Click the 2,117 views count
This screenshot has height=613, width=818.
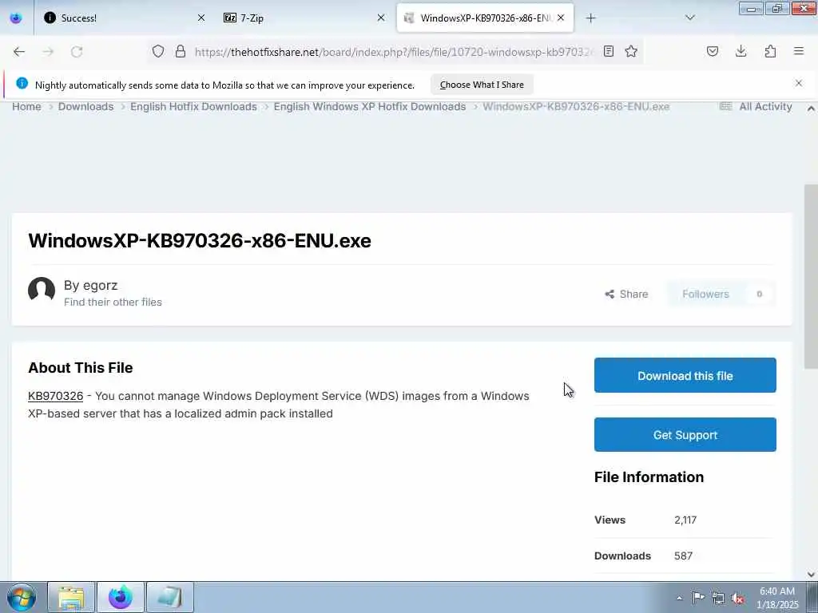pos(685,520)
